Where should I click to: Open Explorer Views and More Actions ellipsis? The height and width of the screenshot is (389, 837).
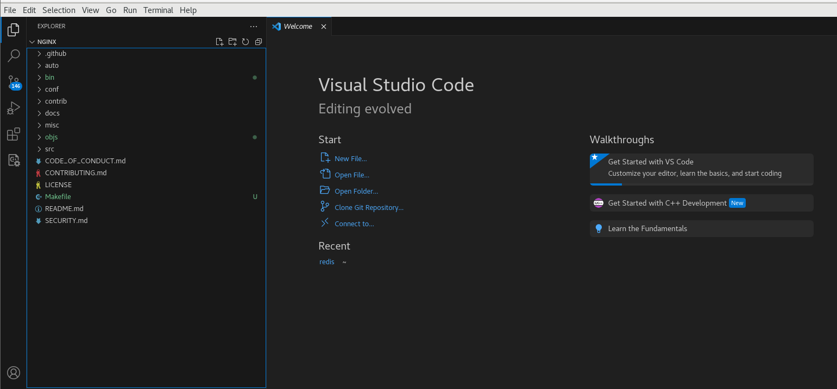(254, 26)
